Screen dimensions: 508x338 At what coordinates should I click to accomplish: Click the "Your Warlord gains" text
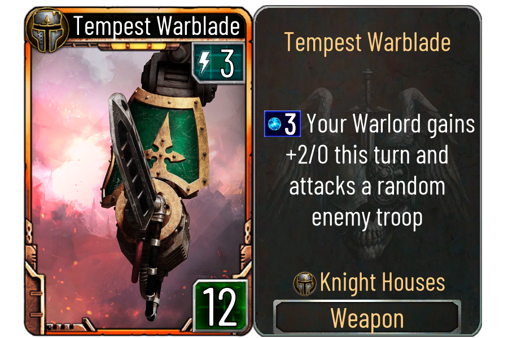pos(391,124)
